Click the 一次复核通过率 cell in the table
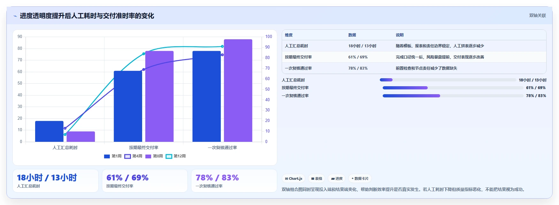This screenshot has height=205, width=559. (298, 68)
